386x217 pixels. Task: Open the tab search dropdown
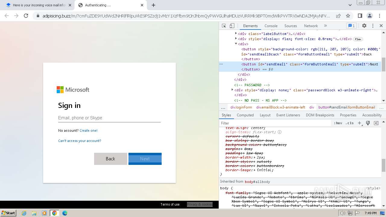(x=350, y=5)
